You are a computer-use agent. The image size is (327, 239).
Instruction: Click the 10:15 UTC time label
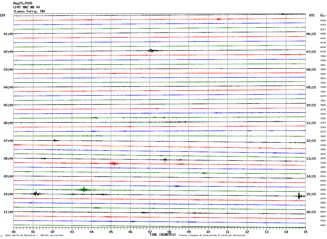point(311,105)
